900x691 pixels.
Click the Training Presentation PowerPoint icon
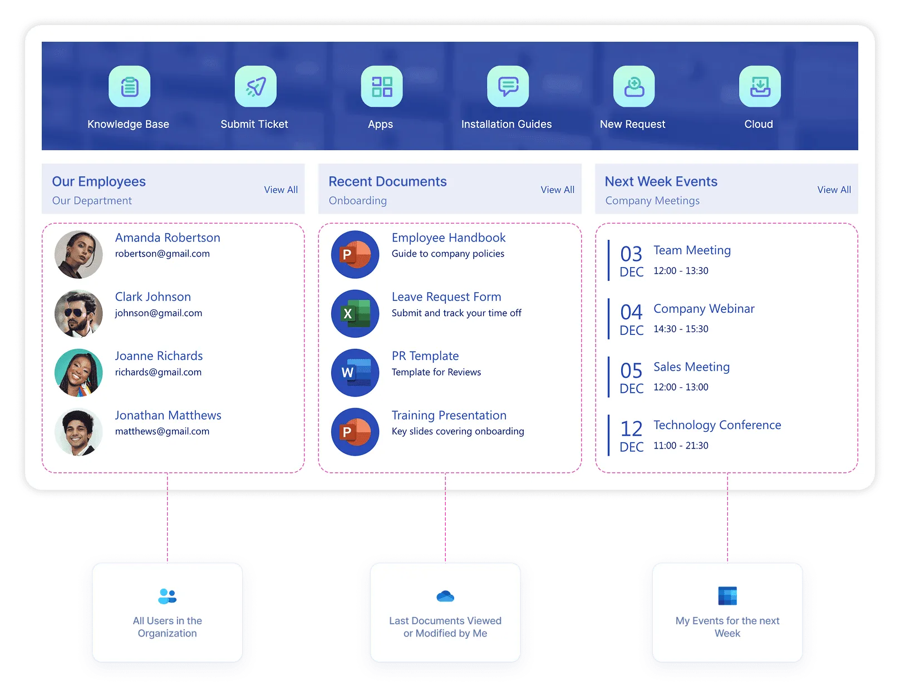(x=355, y=432)
